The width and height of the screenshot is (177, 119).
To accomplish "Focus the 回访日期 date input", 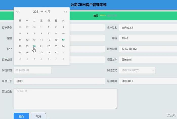I will click(33, 70).
